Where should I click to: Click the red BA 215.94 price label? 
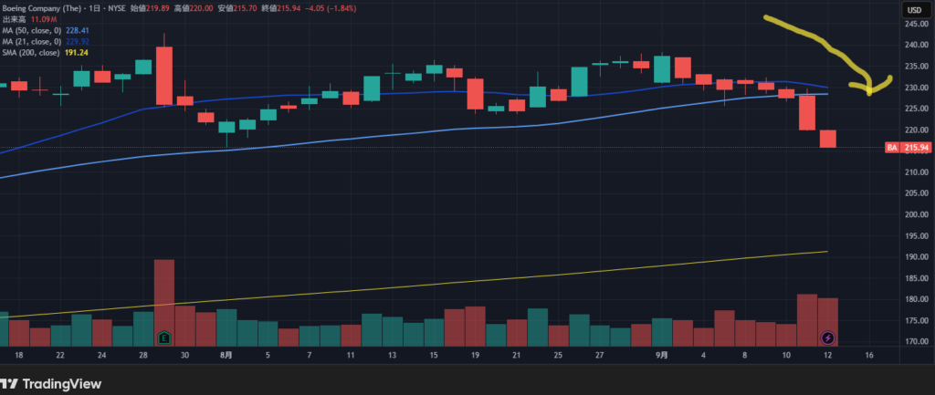(909, 147)
